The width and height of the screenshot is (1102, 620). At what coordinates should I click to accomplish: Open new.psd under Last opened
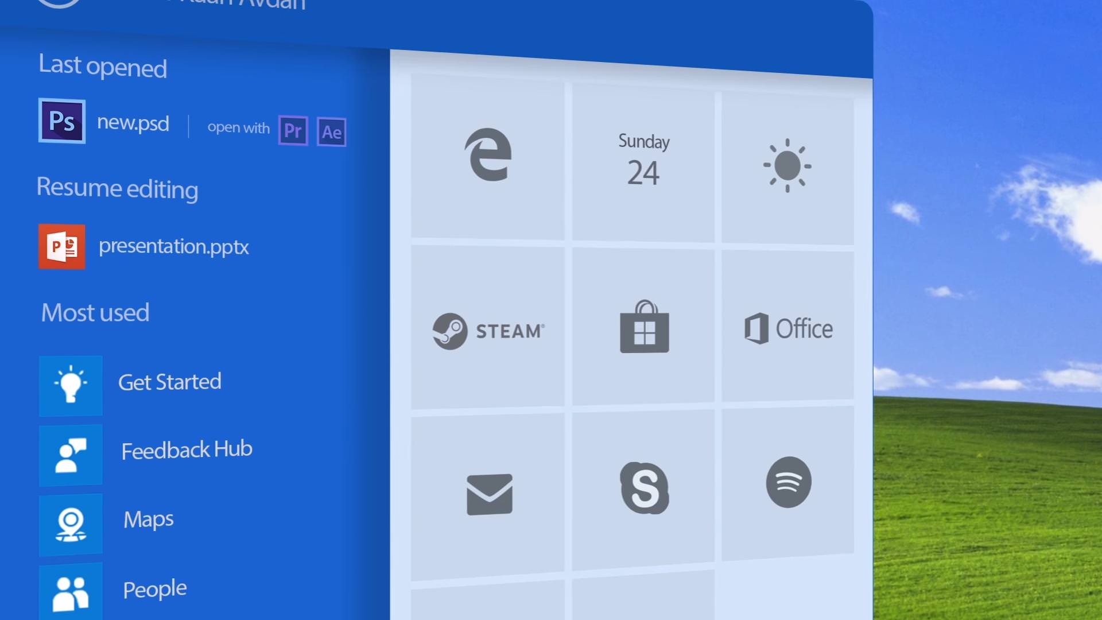(x=133, y=122)
